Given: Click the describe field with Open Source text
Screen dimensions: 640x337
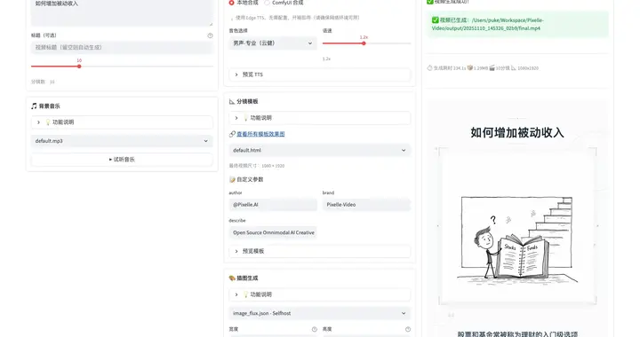Looking at the screenshot, I should (x=273, y=233).
